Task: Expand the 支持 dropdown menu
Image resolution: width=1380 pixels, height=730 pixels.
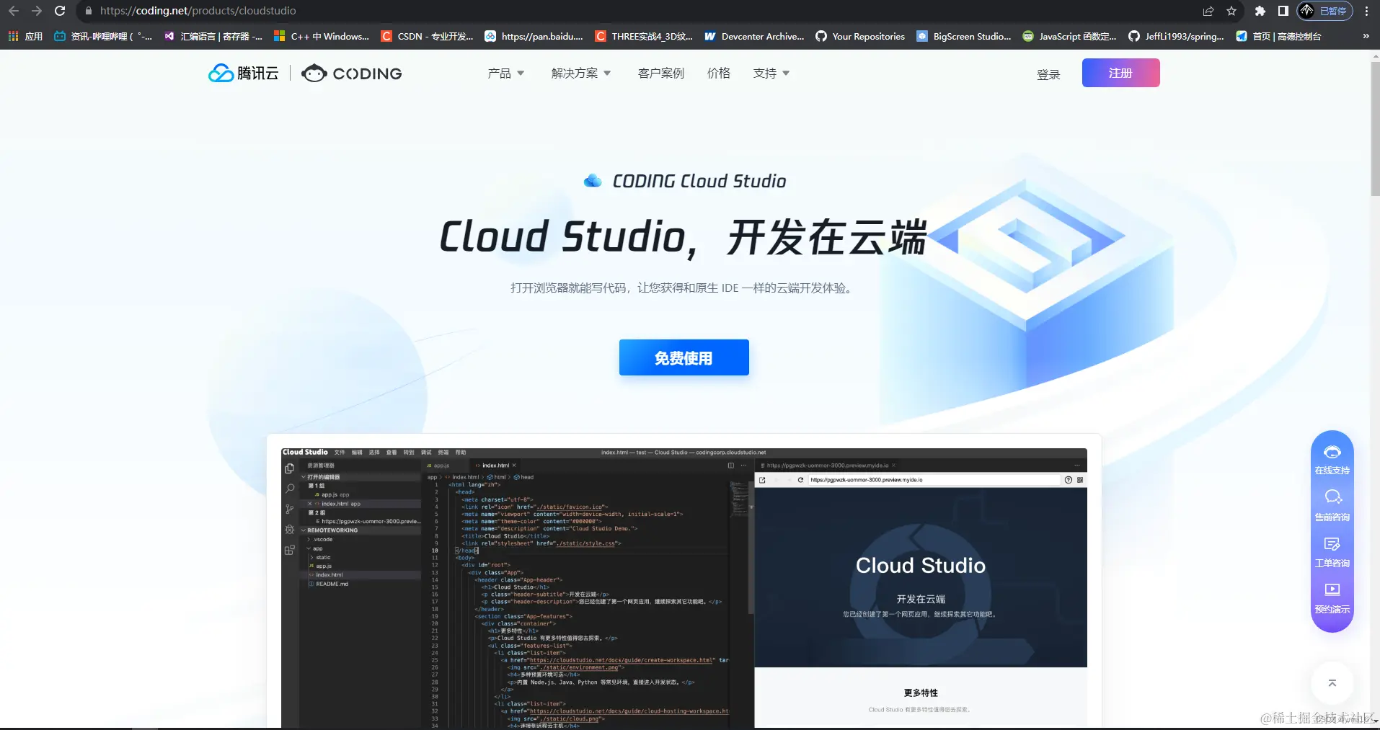Action: click(771, 73)
